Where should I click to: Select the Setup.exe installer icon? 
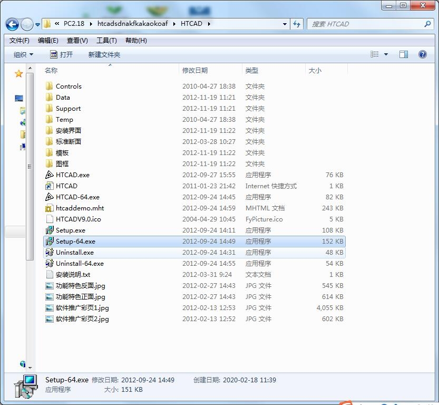coord(50,230)
